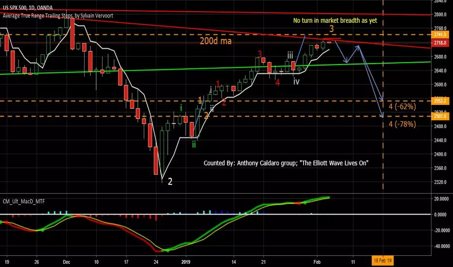Click the 2400.0 price axis value
Screen dimensions: 453x267
pyautogui.click(x=440, y=154)
